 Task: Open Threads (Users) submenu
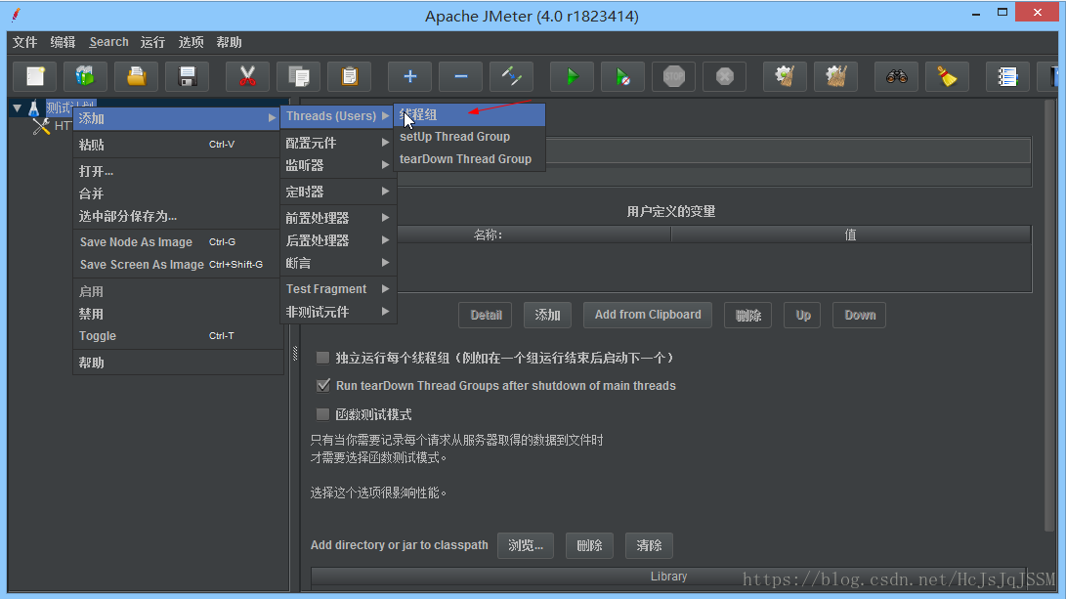338,116
